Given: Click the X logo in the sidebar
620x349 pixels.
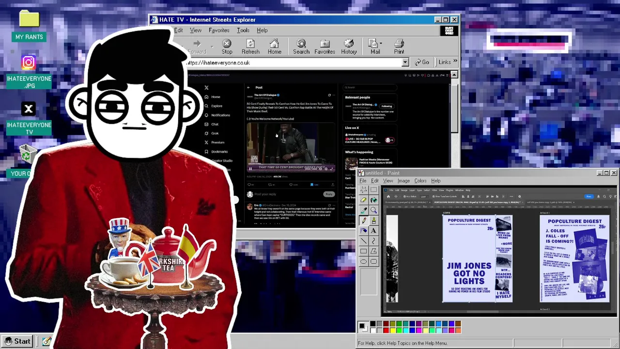Looking at the screenshot, I should point(206,88).
